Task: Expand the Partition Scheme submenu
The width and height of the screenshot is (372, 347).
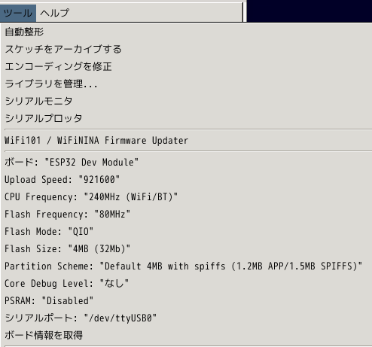Action: point(187,266)
